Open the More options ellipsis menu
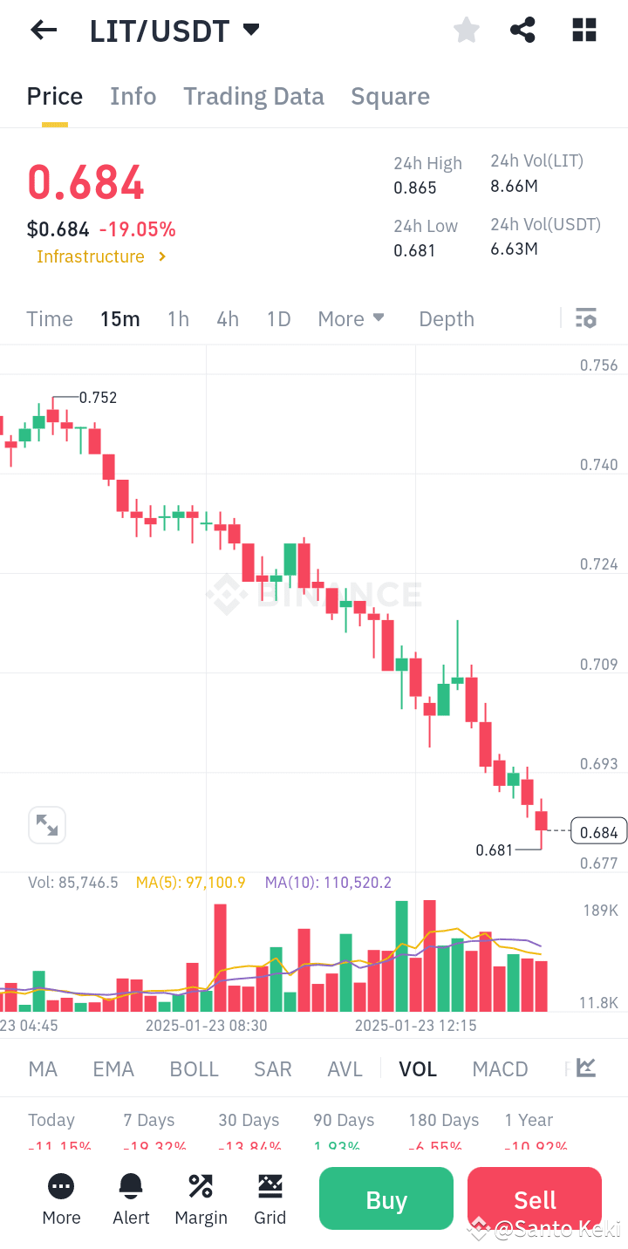The height and width of the screenshot is (1249, 628). 61,1198
